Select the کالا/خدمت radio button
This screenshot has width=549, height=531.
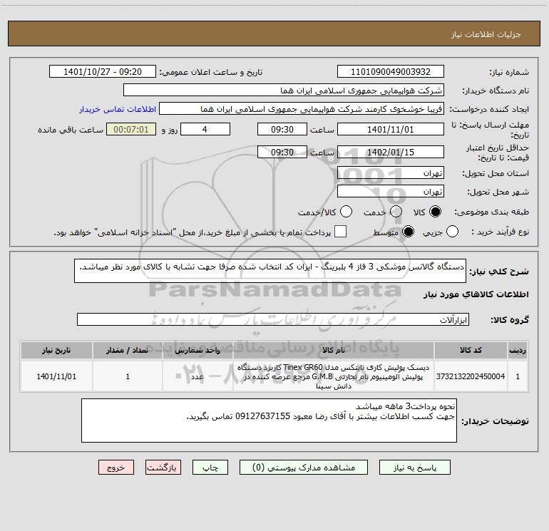346,212
